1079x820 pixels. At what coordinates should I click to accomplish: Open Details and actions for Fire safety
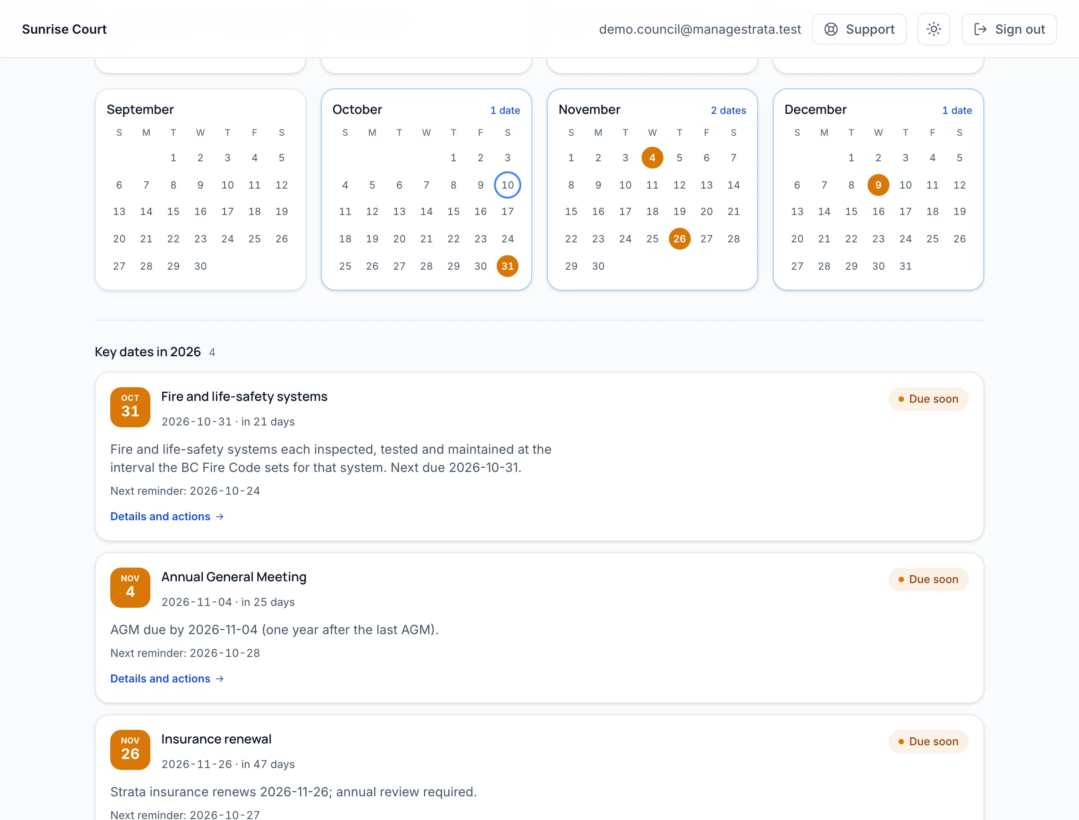pyautogui.click(x=167, y=517)
